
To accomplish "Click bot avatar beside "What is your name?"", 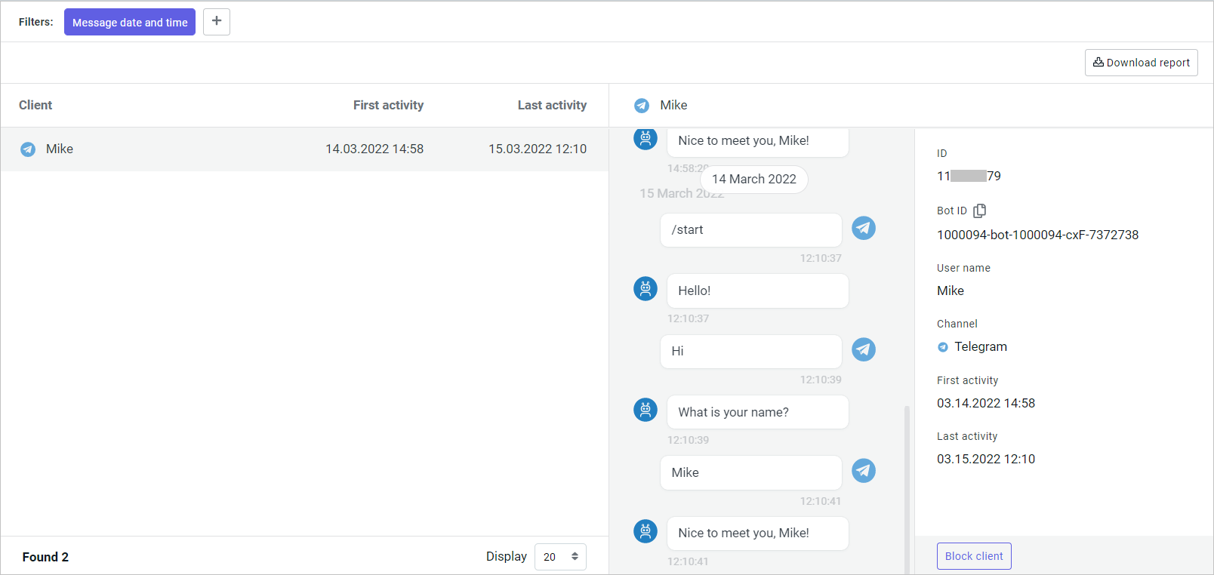I will [x=646, y=410].
